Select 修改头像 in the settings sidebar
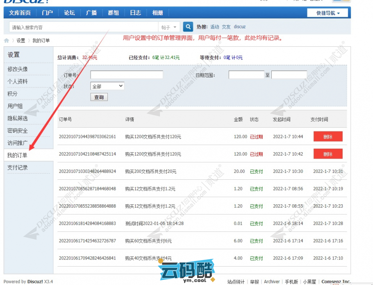 [x=18, y=69]
